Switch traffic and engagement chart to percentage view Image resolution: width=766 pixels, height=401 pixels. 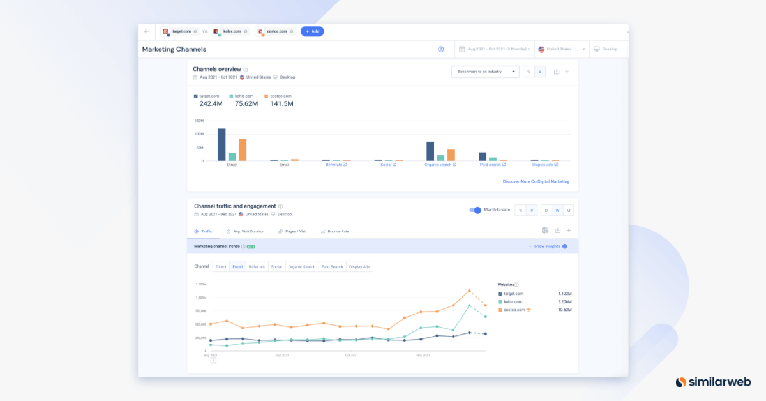[520, 210]
